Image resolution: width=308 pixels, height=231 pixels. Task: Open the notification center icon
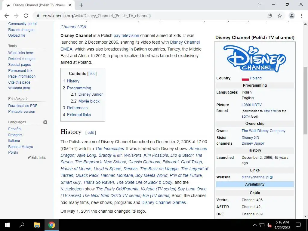coord(298,225)
